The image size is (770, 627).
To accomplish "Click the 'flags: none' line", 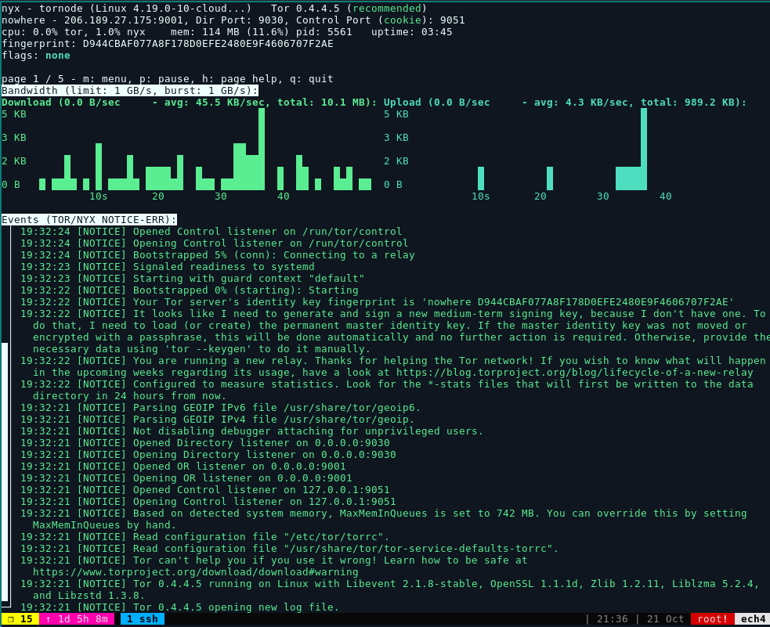I will [36, 56].
